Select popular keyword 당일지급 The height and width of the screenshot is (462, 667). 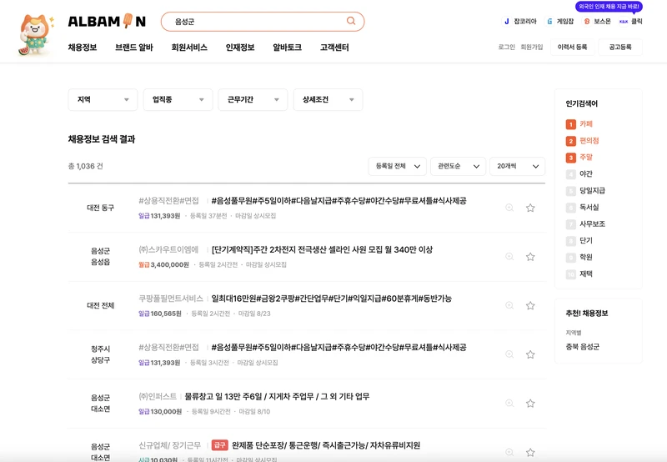point(592,190)
